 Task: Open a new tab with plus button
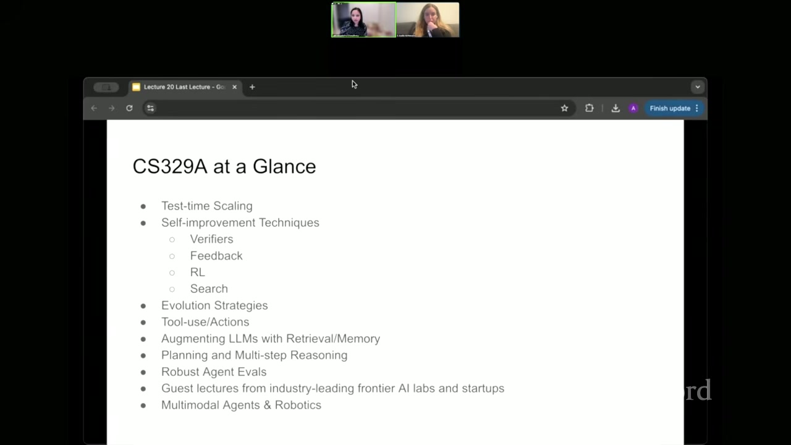coord(252,87)
